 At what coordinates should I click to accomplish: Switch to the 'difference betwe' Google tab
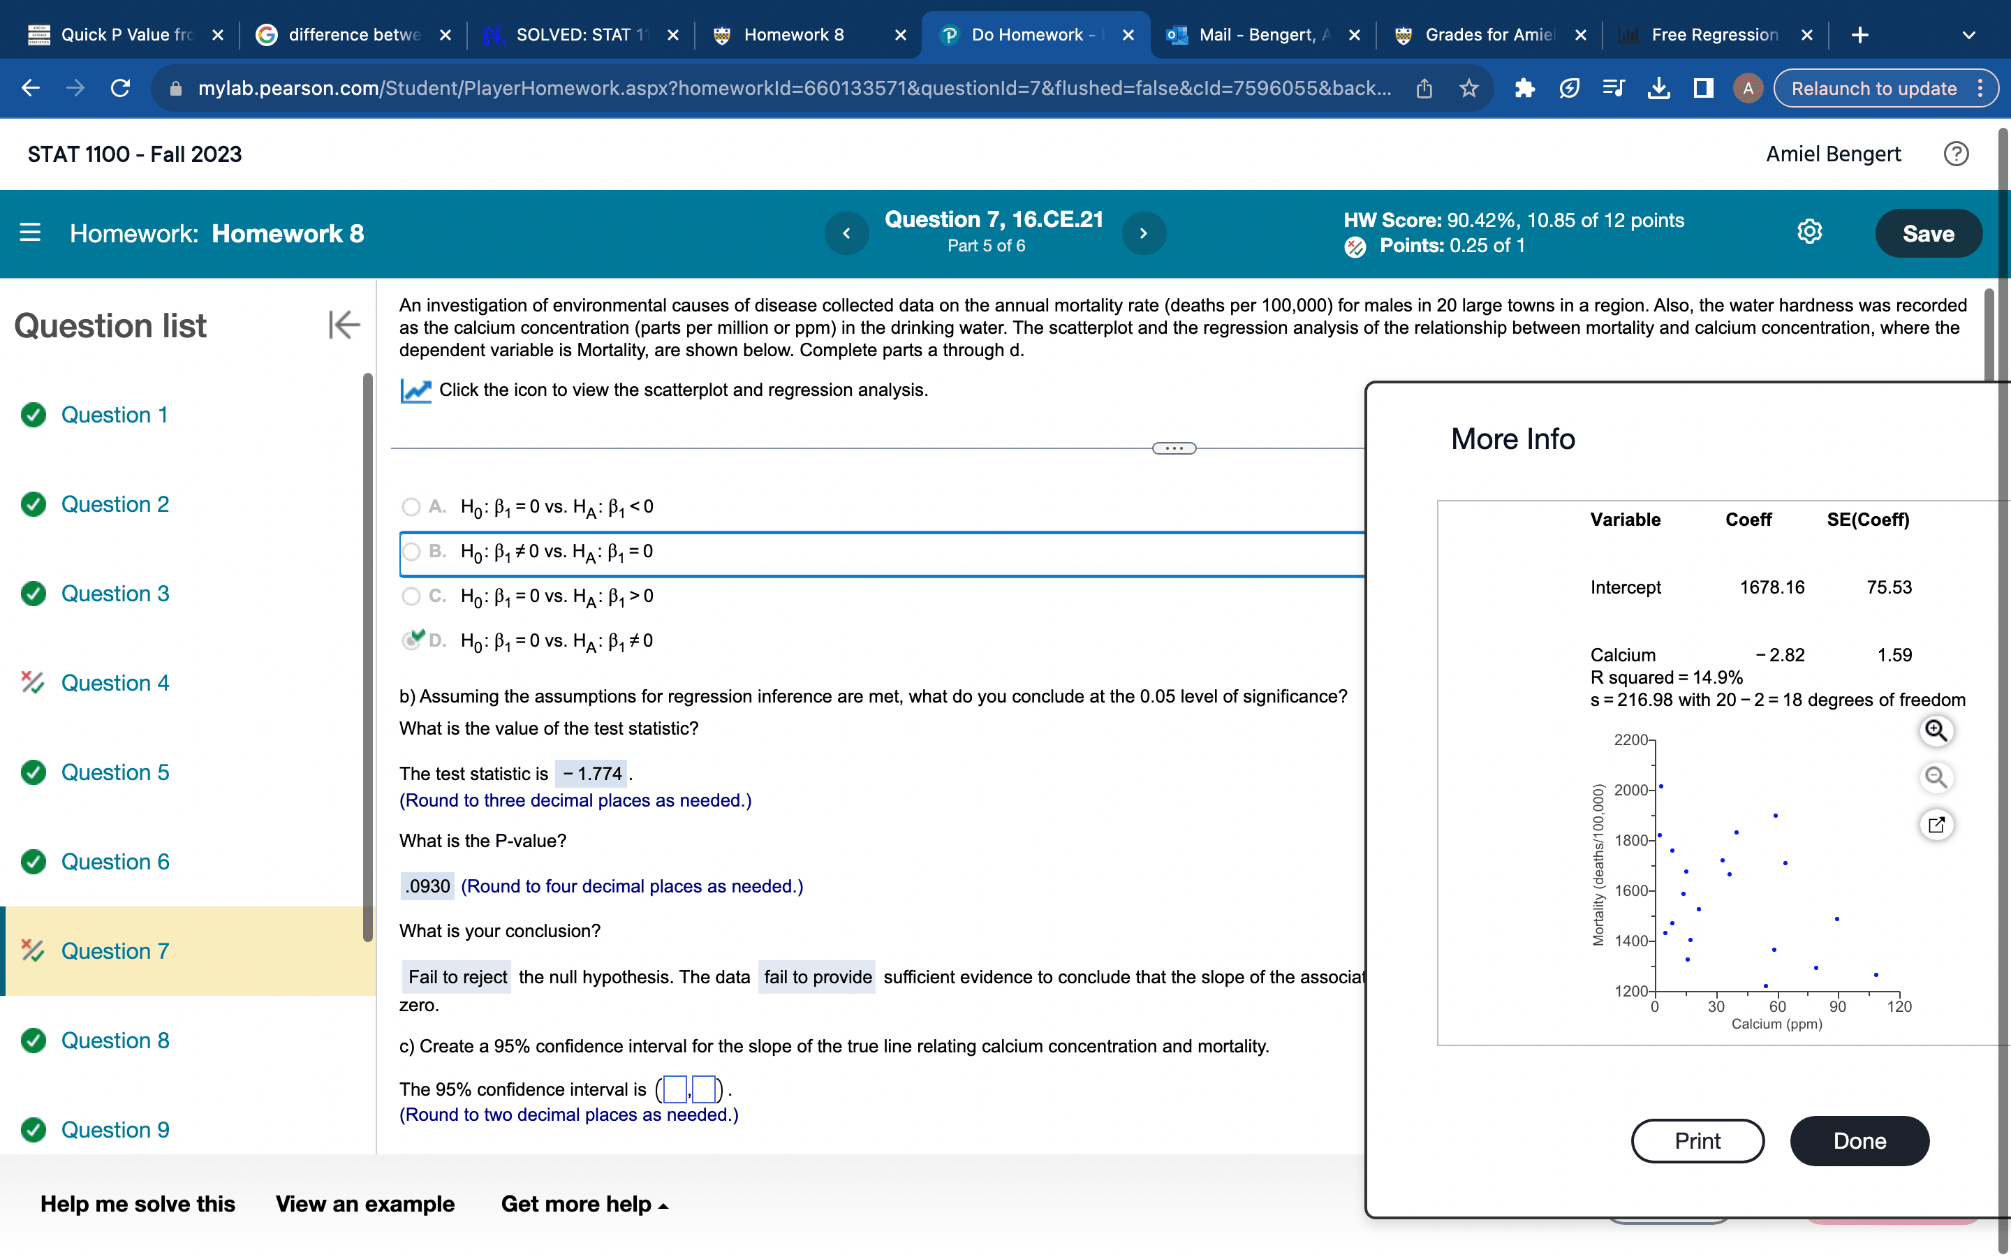click(353, 35)
